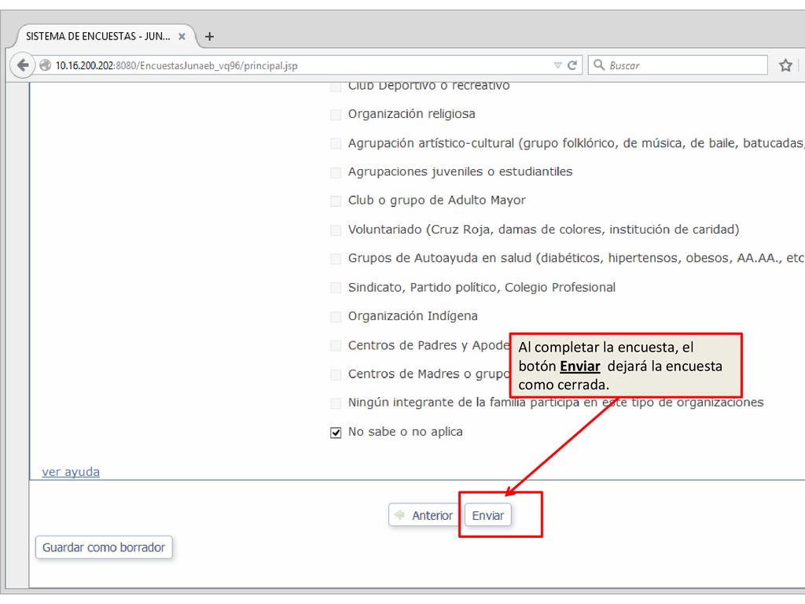Image resolution: width=805 pixels, height=604 pixels.
Task: Check Centros de Padres y Apoderados box
Action: tap(336, 346)
